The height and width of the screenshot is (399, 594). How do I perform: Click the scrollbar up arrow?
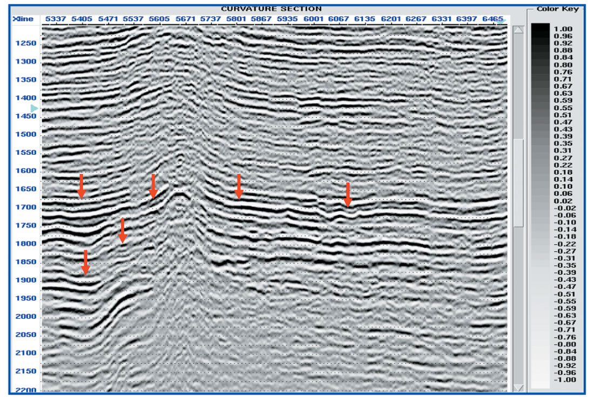click(518, 30)
